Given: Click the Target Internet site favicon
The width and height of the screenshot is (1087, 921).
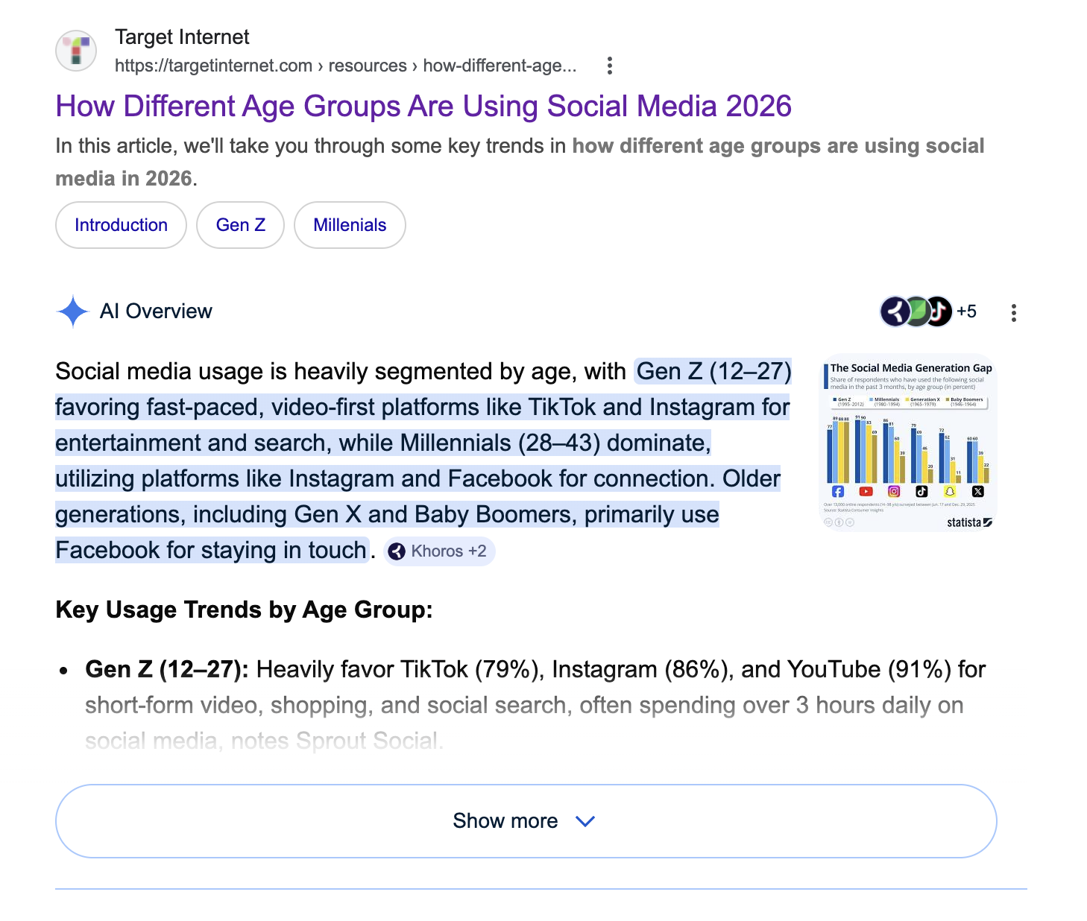Looking at the screenshot, I should pos(76,51).
